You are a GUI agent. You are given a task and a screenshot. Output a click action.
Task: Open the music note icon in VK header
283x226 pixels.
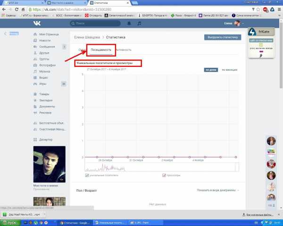pyautogui.click(x=139, y=24)
